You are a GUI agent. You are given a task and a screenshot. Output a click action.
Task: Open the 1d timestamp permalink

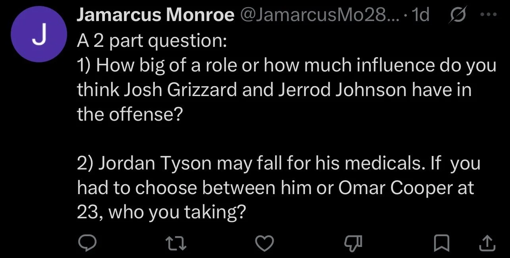click(420, 16)
